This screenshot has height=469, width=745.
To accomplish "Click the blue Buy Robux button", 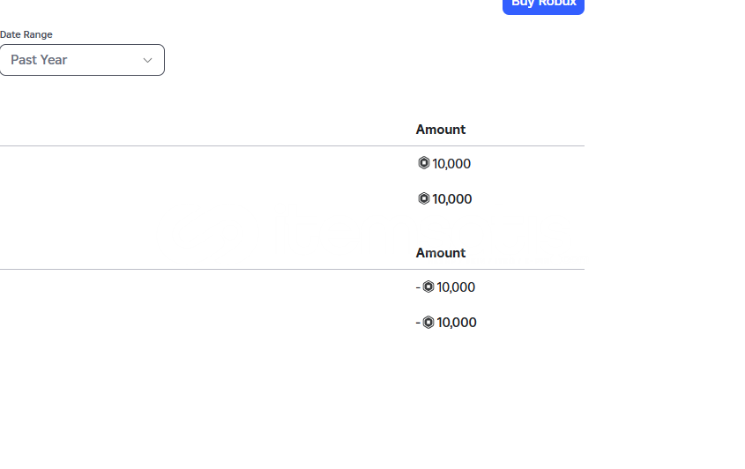I will (543, 5).
